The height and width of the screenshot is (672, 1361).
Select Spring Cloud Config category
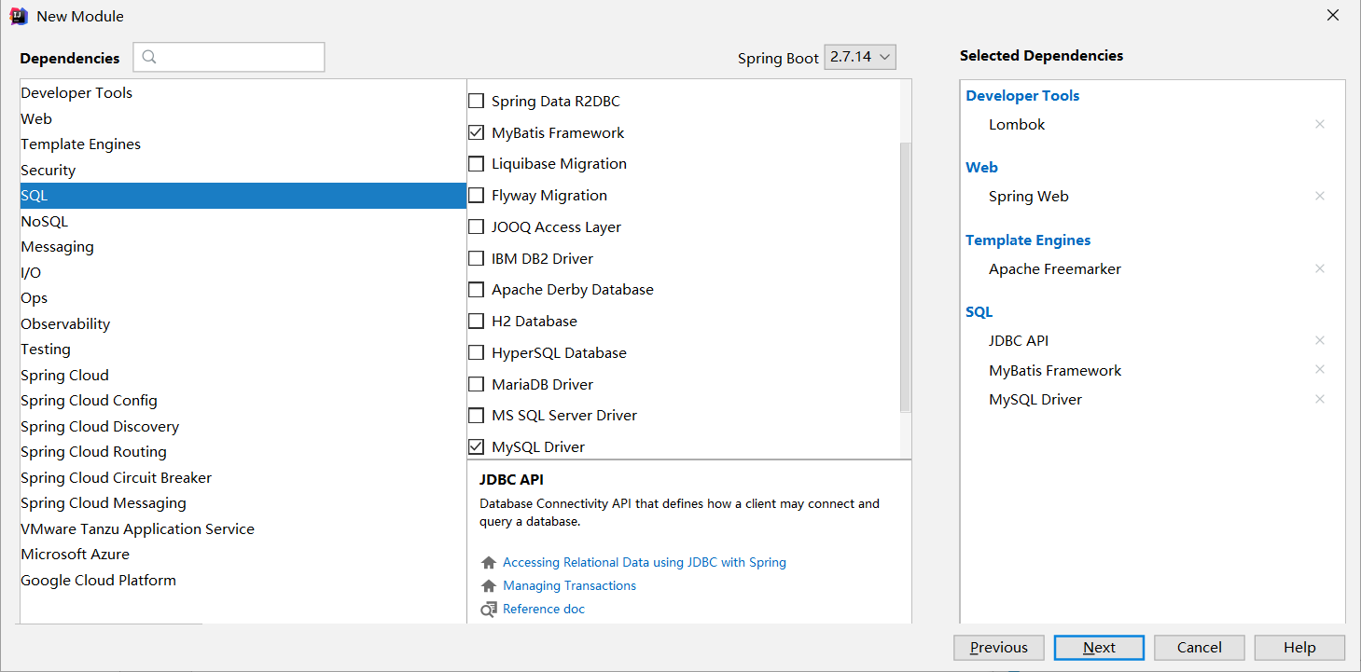point(243,401)
